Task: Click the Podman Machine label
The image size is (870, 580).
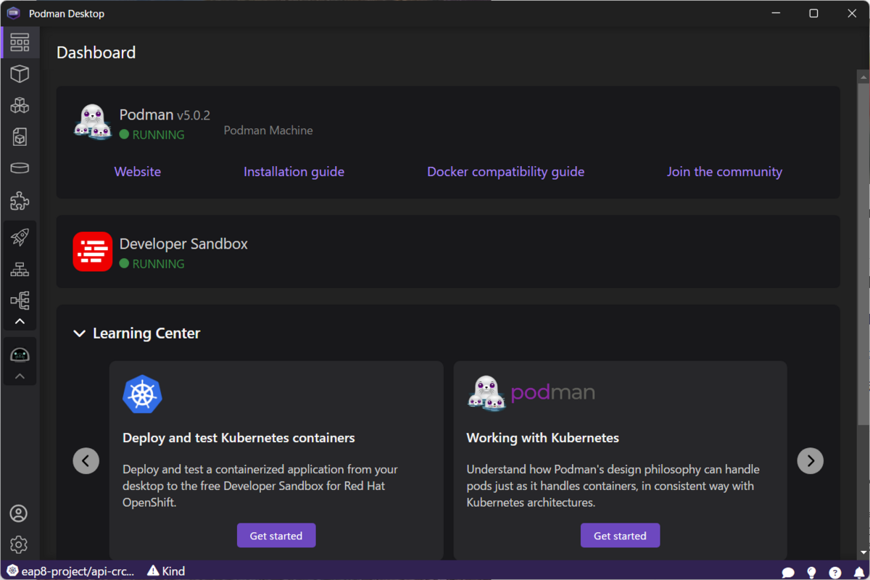Action: pyautogui.click(x=268, y=130)
